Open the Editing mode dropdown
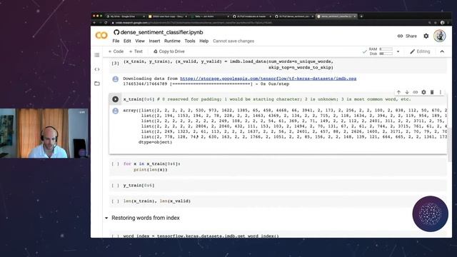 click(420, 51)
